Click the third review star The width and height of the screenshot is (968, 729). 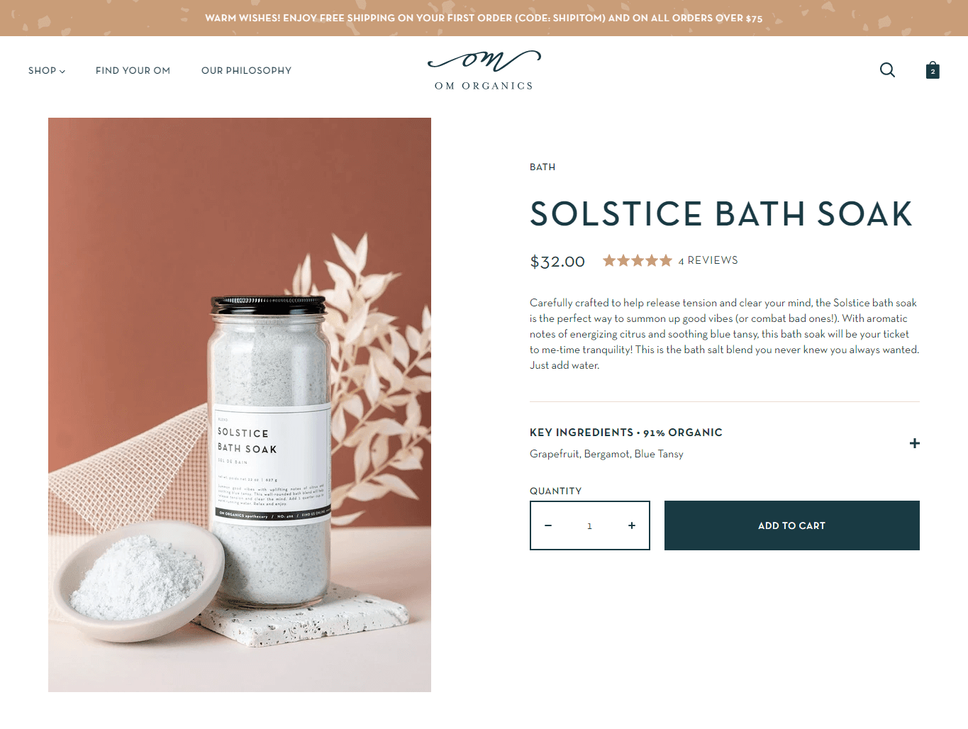638,260
